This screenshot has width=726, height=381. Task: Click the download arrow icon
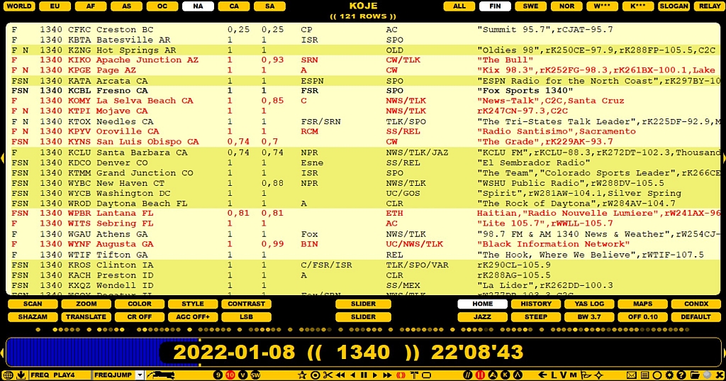[21, 375]
